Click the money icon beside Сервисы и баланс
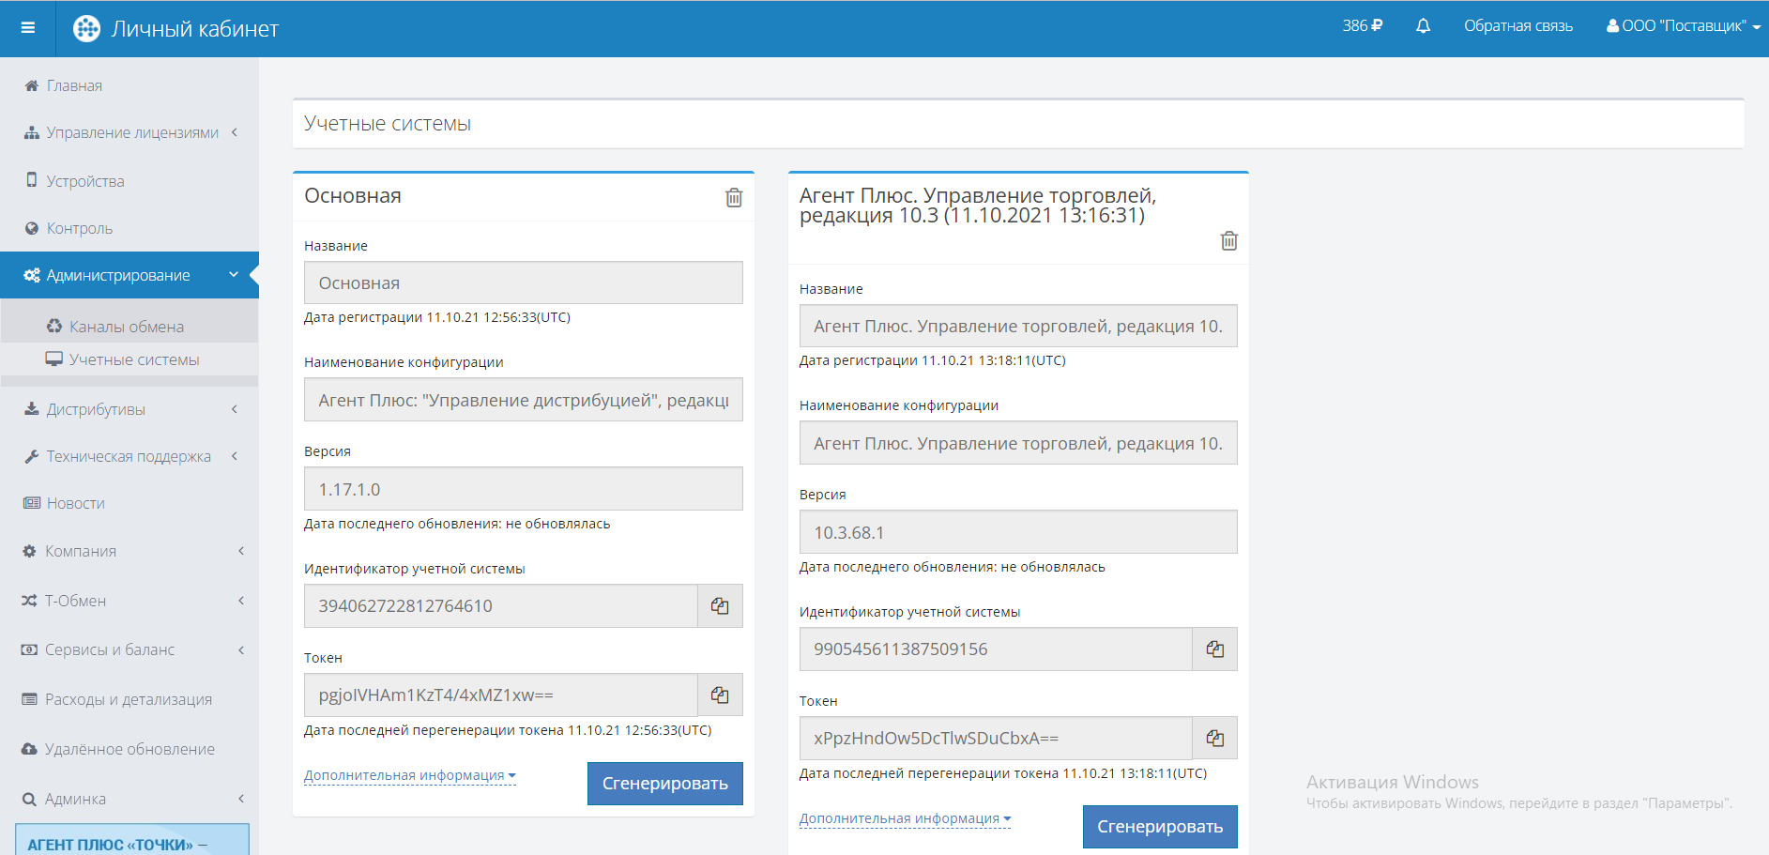Viewport: 1769px width, 855px height. click(29, 649)
